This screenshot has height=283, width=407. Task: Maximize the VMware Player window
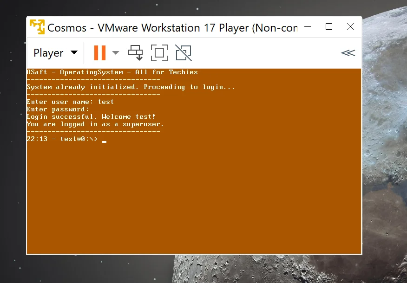pyautogui.click(x=329, y=27)
